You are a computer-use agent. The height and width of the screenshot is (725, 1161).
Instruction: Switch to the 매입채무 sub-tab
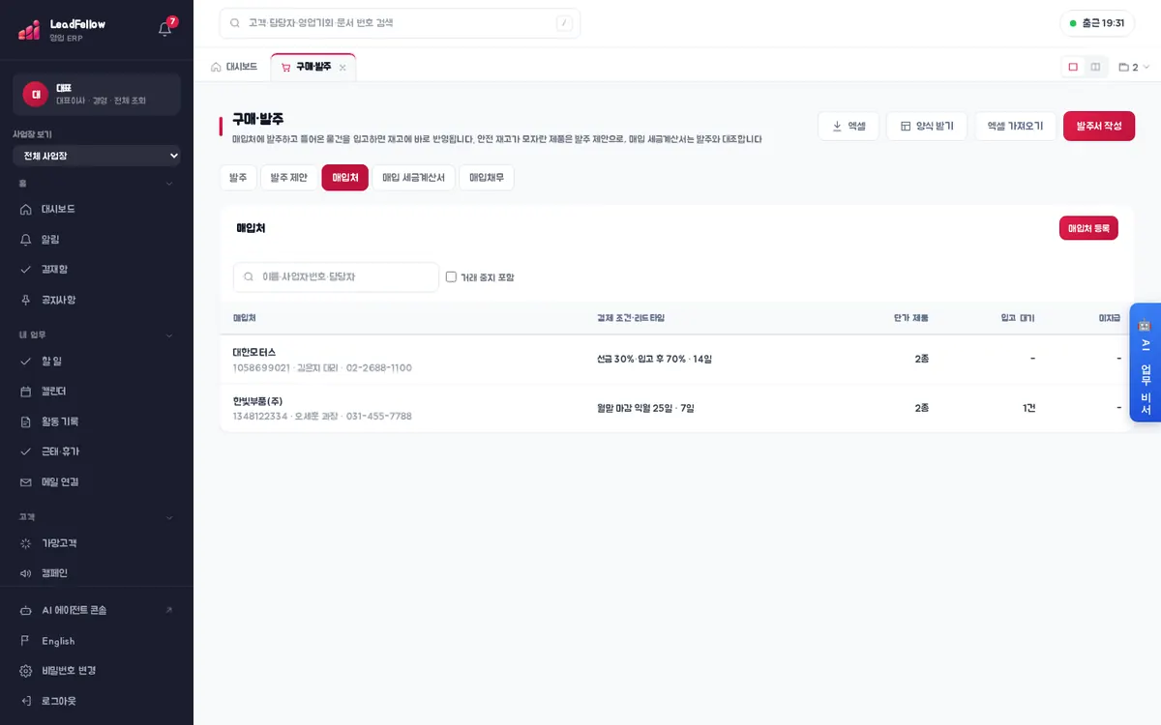(487, 178)
